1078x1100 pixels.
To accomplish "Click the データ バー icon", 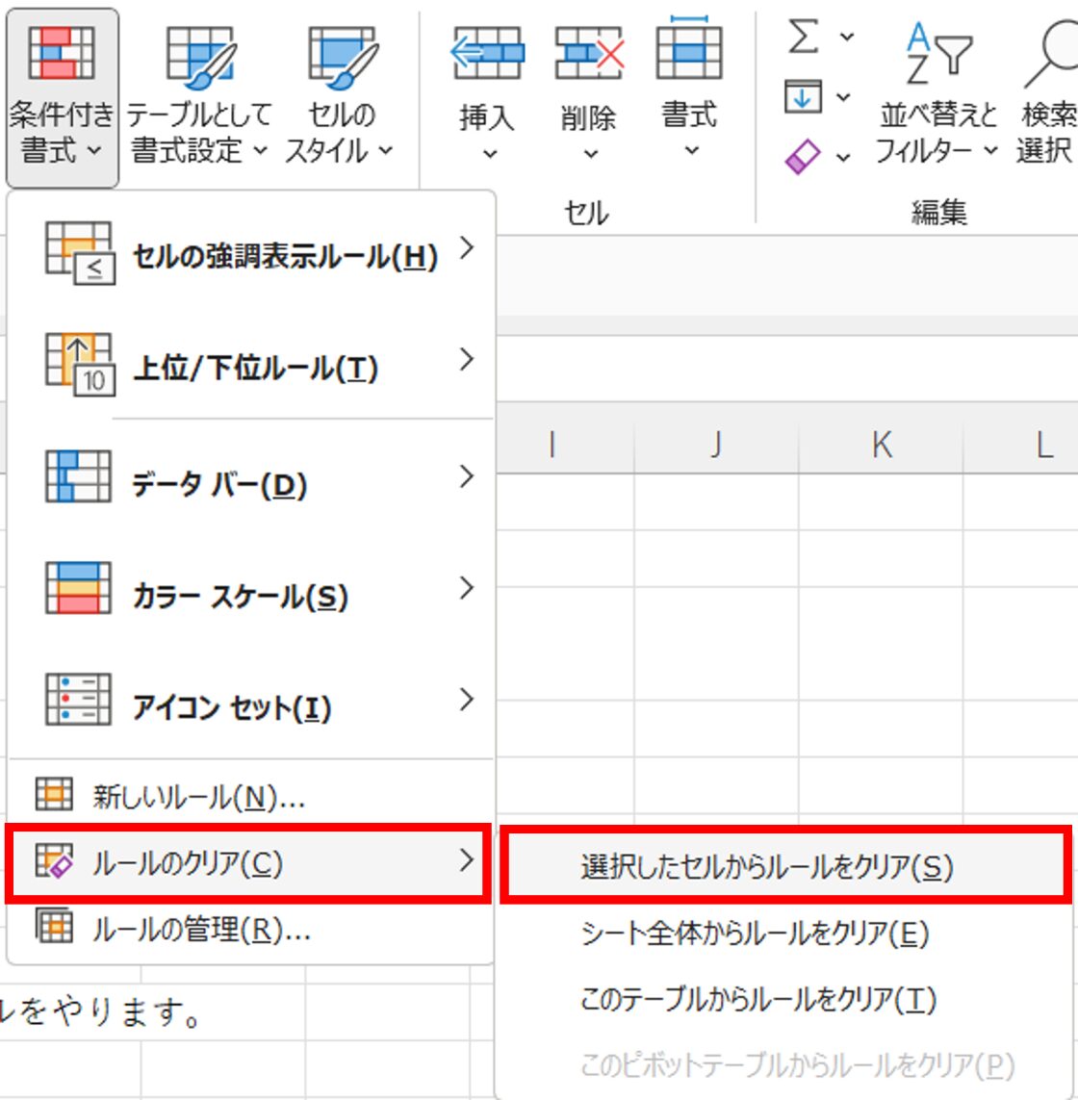I will [78, 476].
